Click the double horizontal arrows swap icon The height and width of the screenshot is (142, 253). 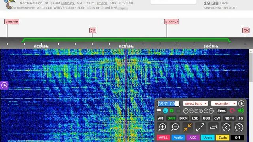[x=213, y=127]
